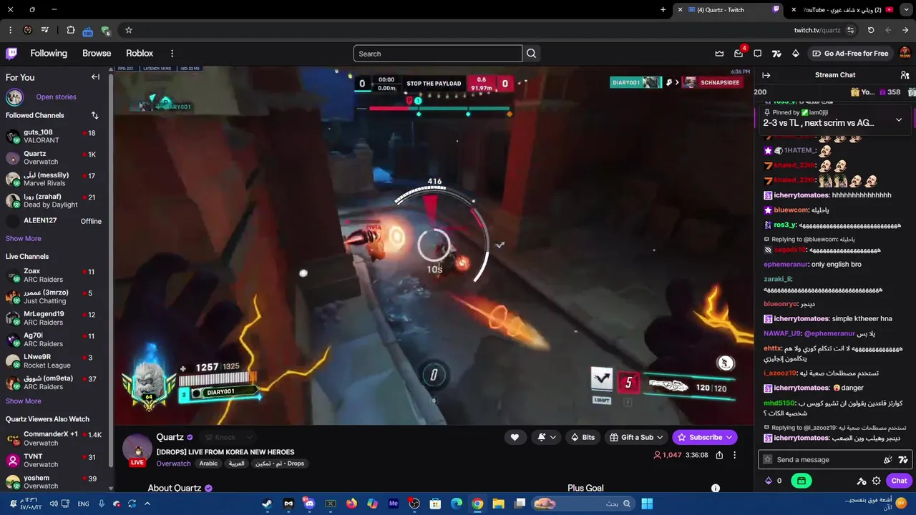
Task: Open notification bell dropdown for Quartz
Action: pyautogui.click(x=546, y=437)
